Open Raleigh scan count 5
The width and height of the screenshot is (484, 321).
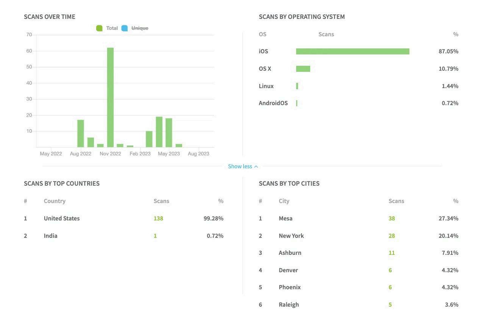[x=390, y=305]
